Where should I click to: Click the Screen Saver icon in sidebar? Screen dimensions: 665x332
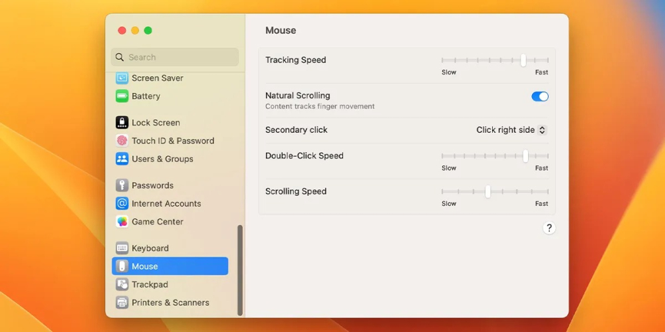(x=122, y=78)
